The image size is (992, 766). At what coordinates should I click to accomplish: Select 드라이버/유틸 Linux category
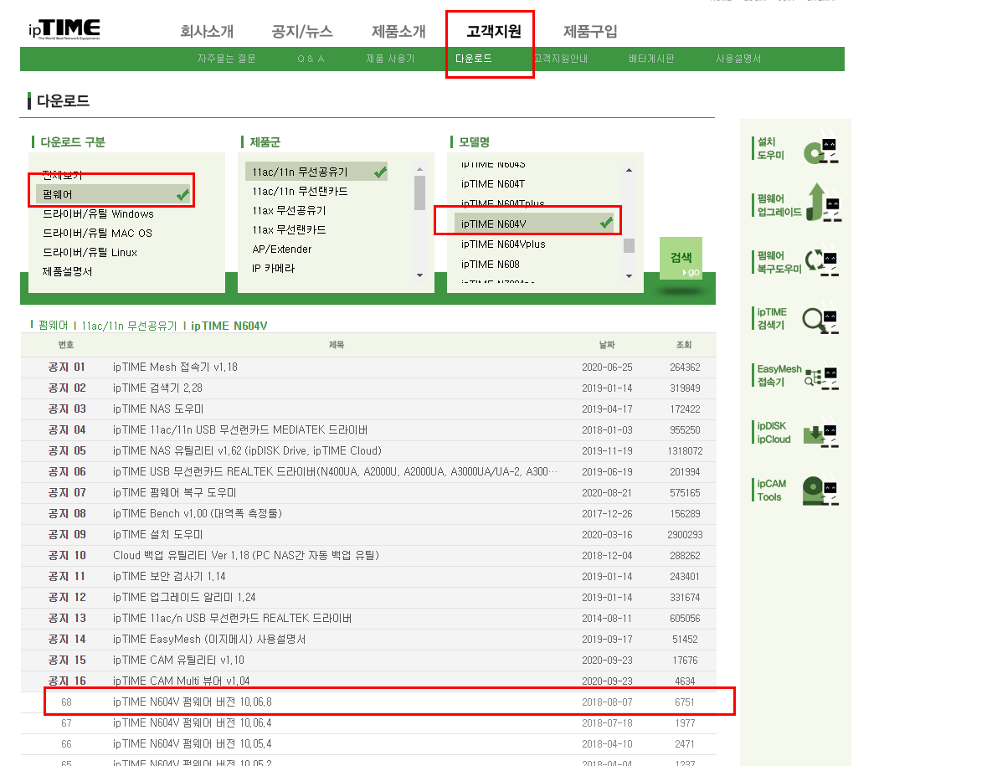point(90,252)
